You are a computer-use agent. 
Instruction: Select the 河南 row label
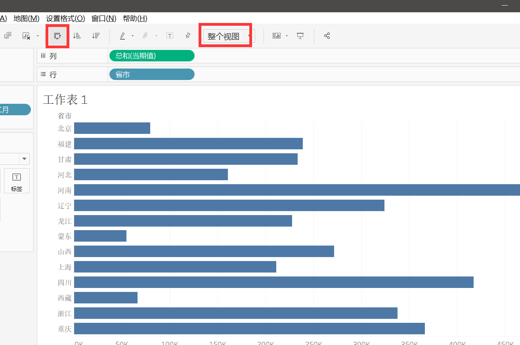click(x=65, y=190)
